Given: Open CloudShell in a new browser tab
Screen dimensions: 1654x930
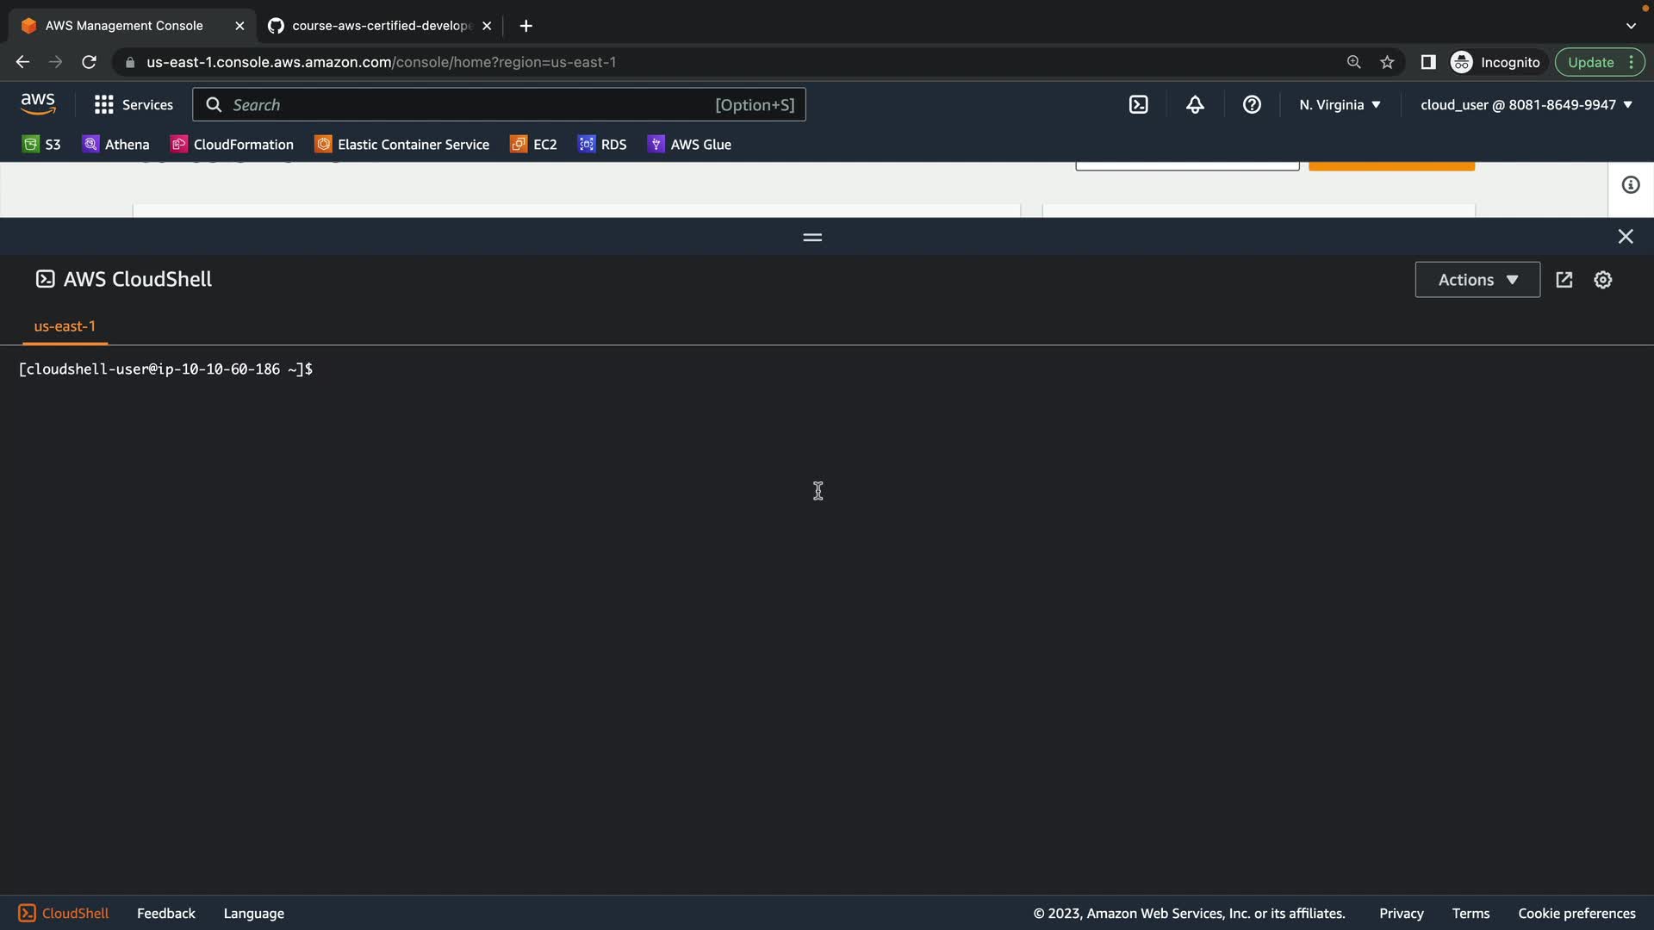Looking at the screenshot, I should 1564,280.
